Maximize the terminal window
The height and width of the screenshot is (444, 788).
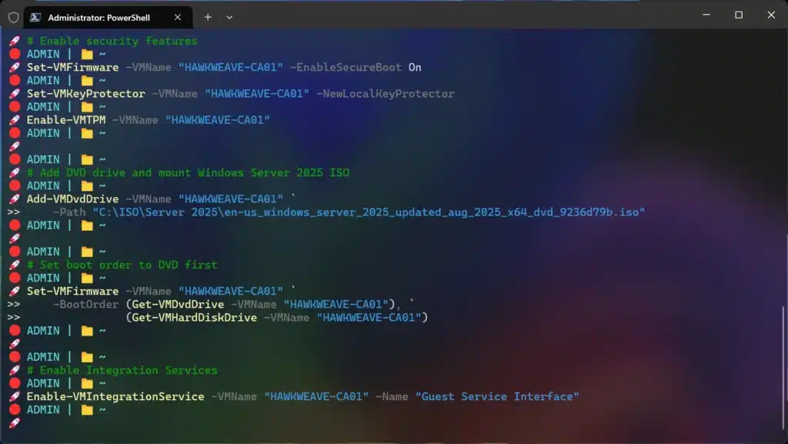coord(739,15)
